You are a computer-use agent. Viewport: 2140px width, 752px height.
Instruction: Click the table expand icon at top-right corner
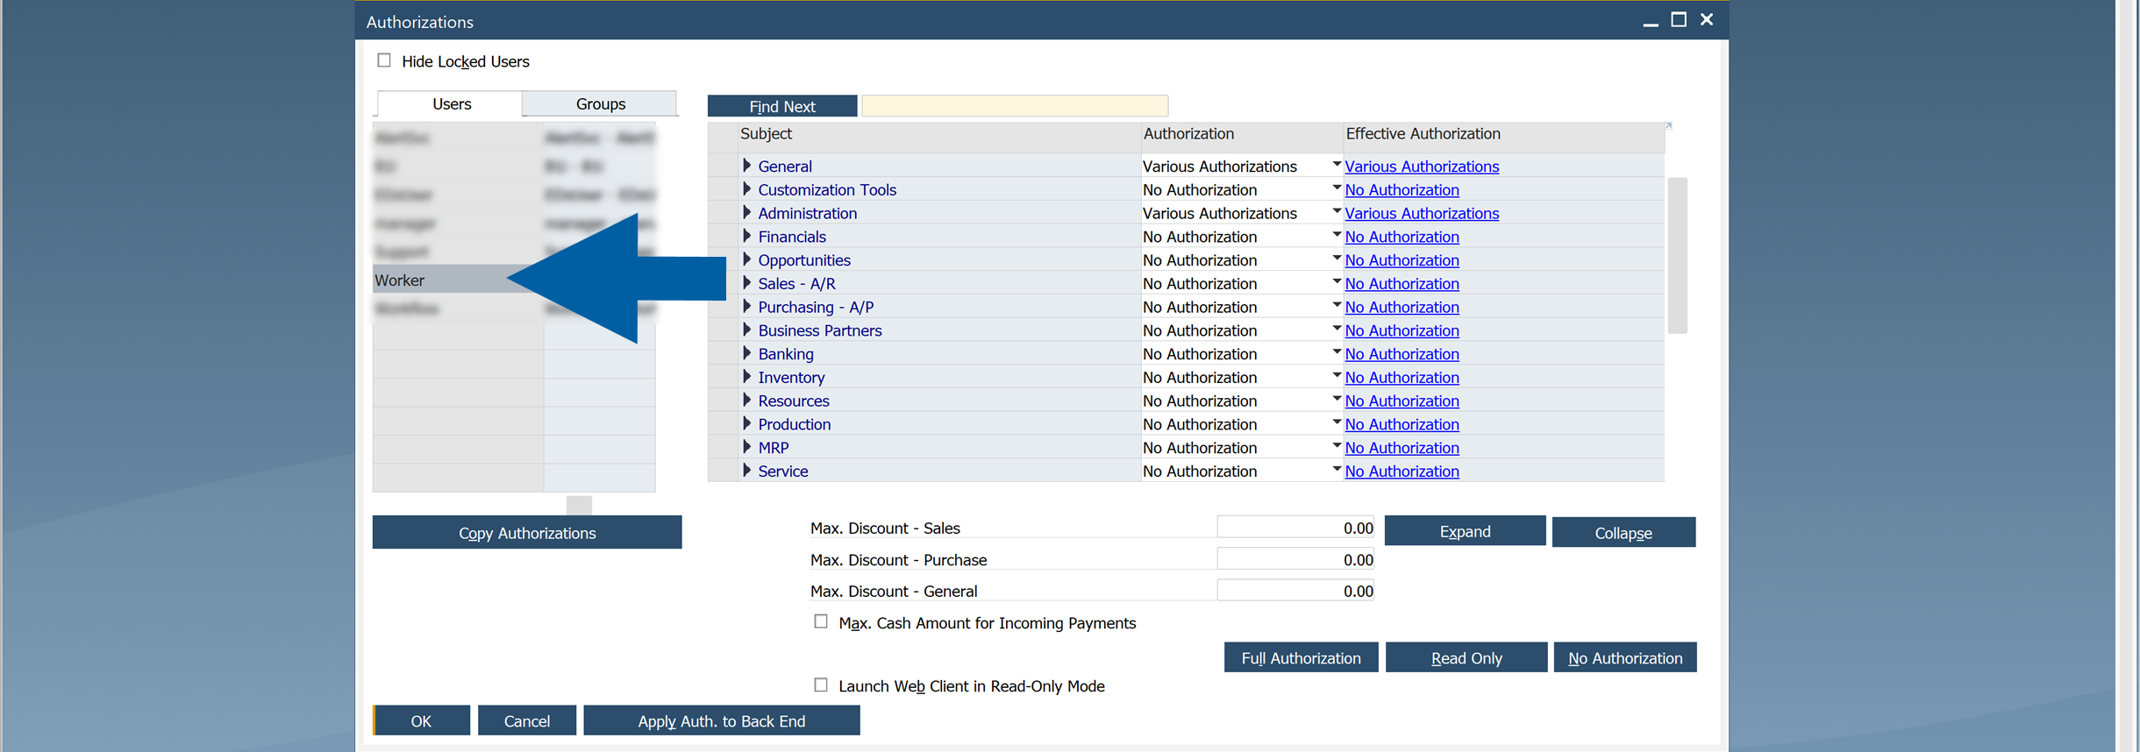tap(1668, 126)
